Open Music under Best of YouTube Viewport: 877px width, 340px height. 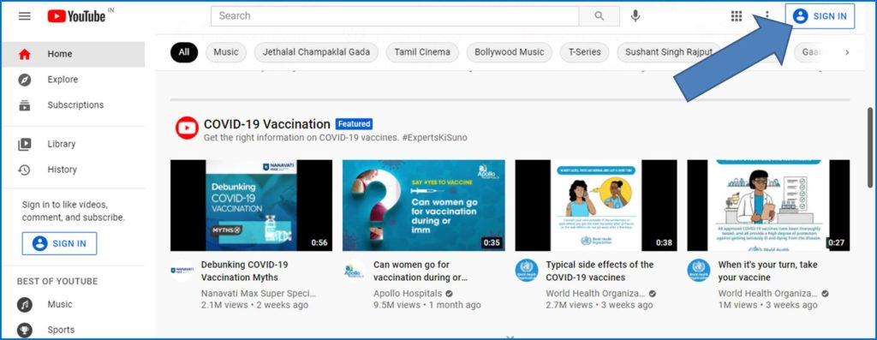[x=73, y=305]
